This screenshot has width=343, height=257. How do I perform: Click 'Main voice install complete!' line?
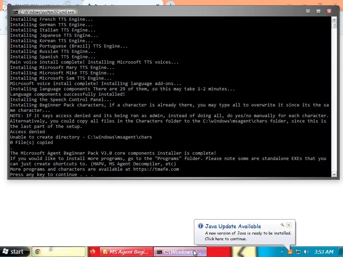94,62
